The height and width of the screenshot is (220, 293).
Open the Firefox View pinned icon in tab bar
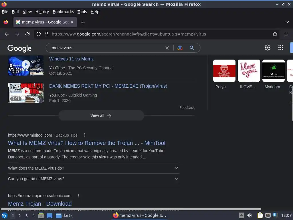click(x=6, y=22)
